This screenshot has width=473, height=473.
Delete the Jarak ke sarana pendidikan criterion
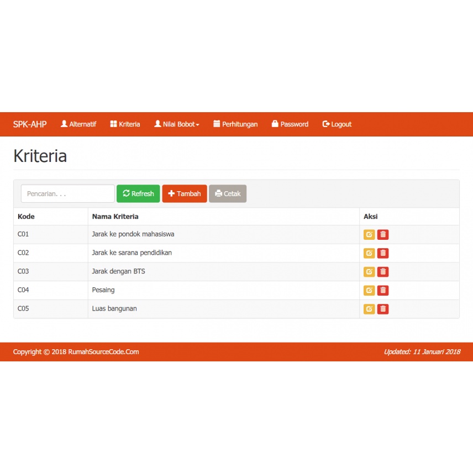(x=383, y=254)
